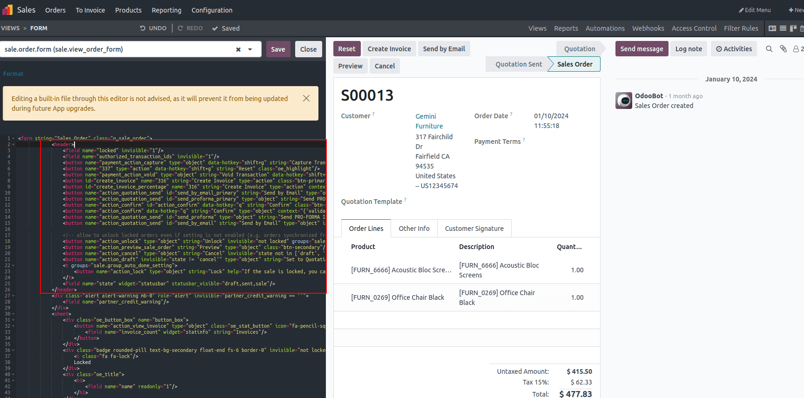Fold the alert div on line 27
Viewport: 804px width, 398px height.
[14, 296]
